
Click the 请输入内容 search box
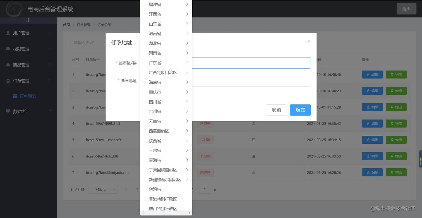(105, 43)
